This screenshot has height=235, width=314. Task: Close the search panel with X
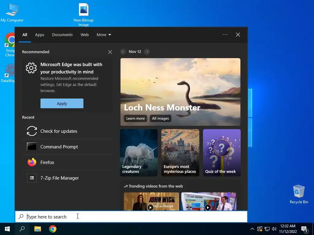click(238, 35)
